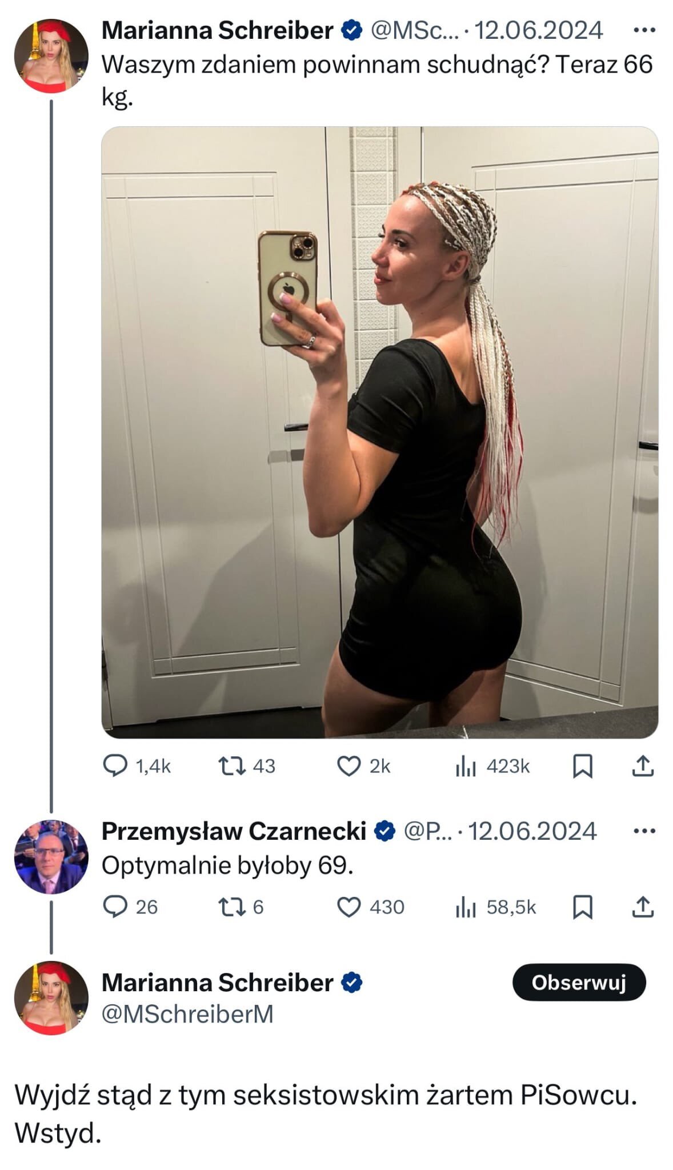
Task: Open more options on the top post
Action: (644, 30)
